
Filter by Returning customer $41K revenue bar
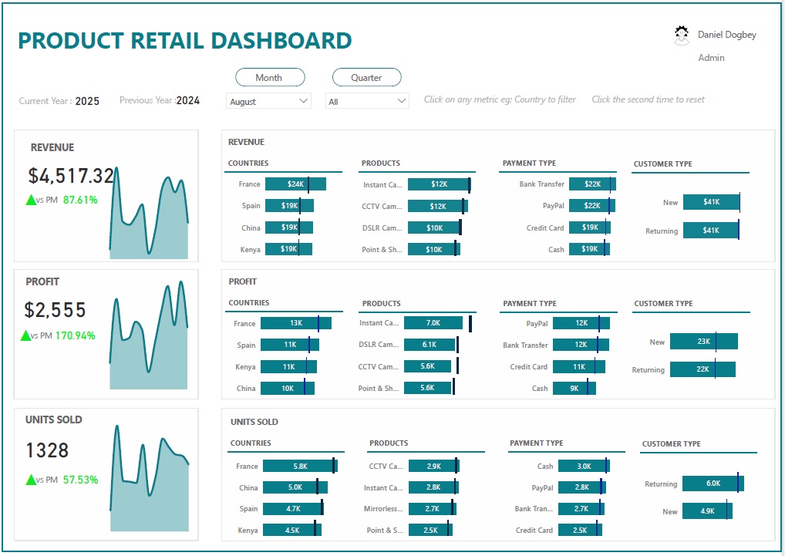click(711, 231)
